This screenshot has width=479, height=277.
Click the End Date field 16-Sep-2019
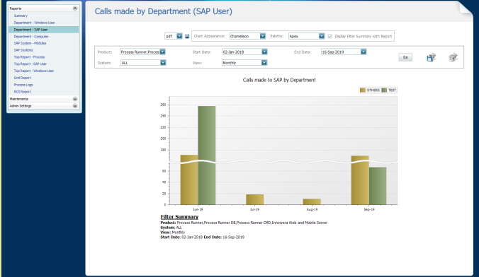pos(341,52)
